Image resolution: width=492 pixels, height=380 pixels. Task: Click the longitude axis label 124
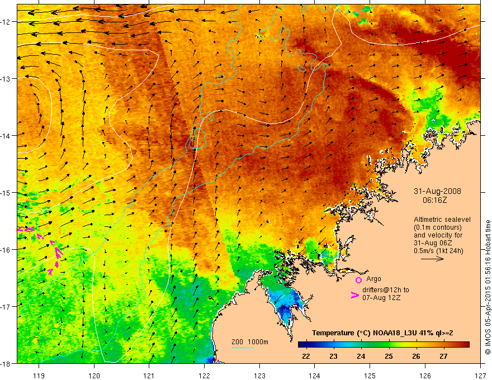pyautogui.click(x=315, y=376)
